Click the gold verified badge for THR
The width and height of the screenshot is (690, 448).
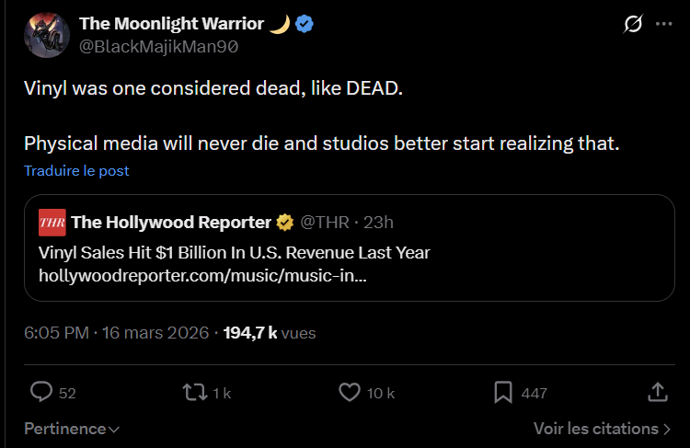(x=285, y=223)
